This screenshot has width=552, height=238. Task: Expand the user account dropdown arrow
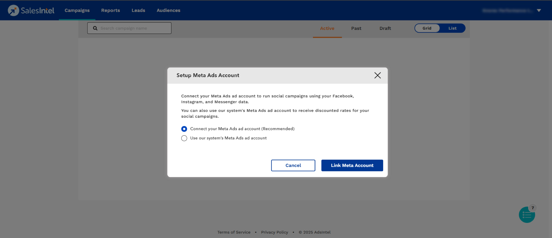tap(539, 11)
